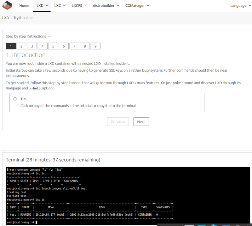The width and height of the screenshot is (252, 226).
Task: Go to tutorial step 9
Action: [x=95, y=46]
